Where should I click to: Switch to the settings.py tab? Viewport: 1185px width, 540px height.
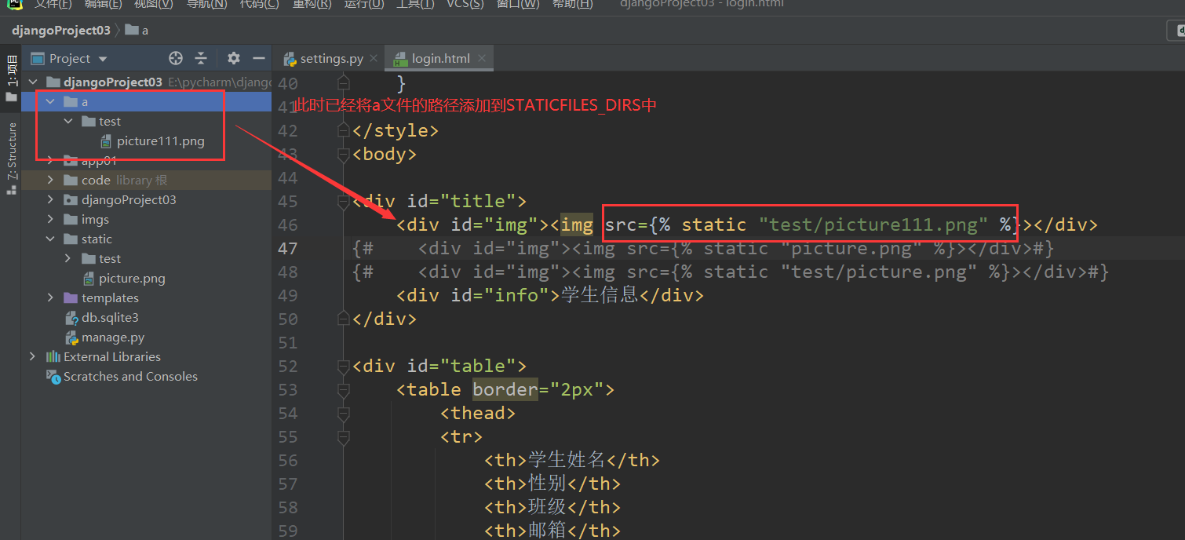coord(331,58)
